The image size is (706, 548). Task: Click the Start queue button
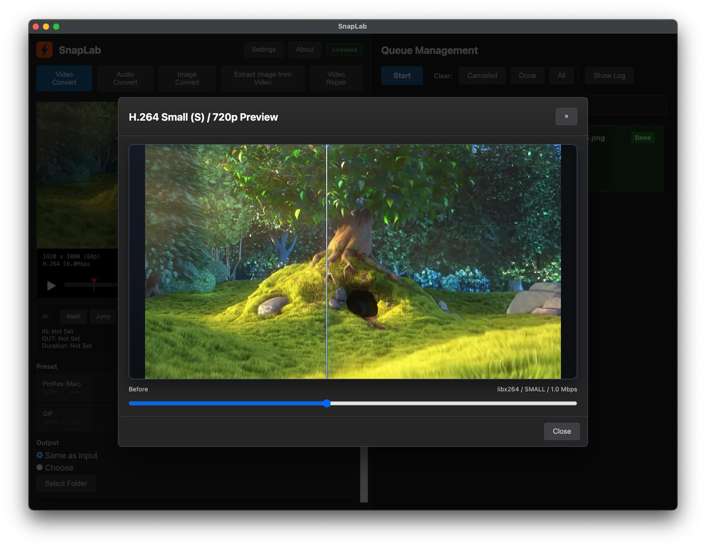pos(402,76)
